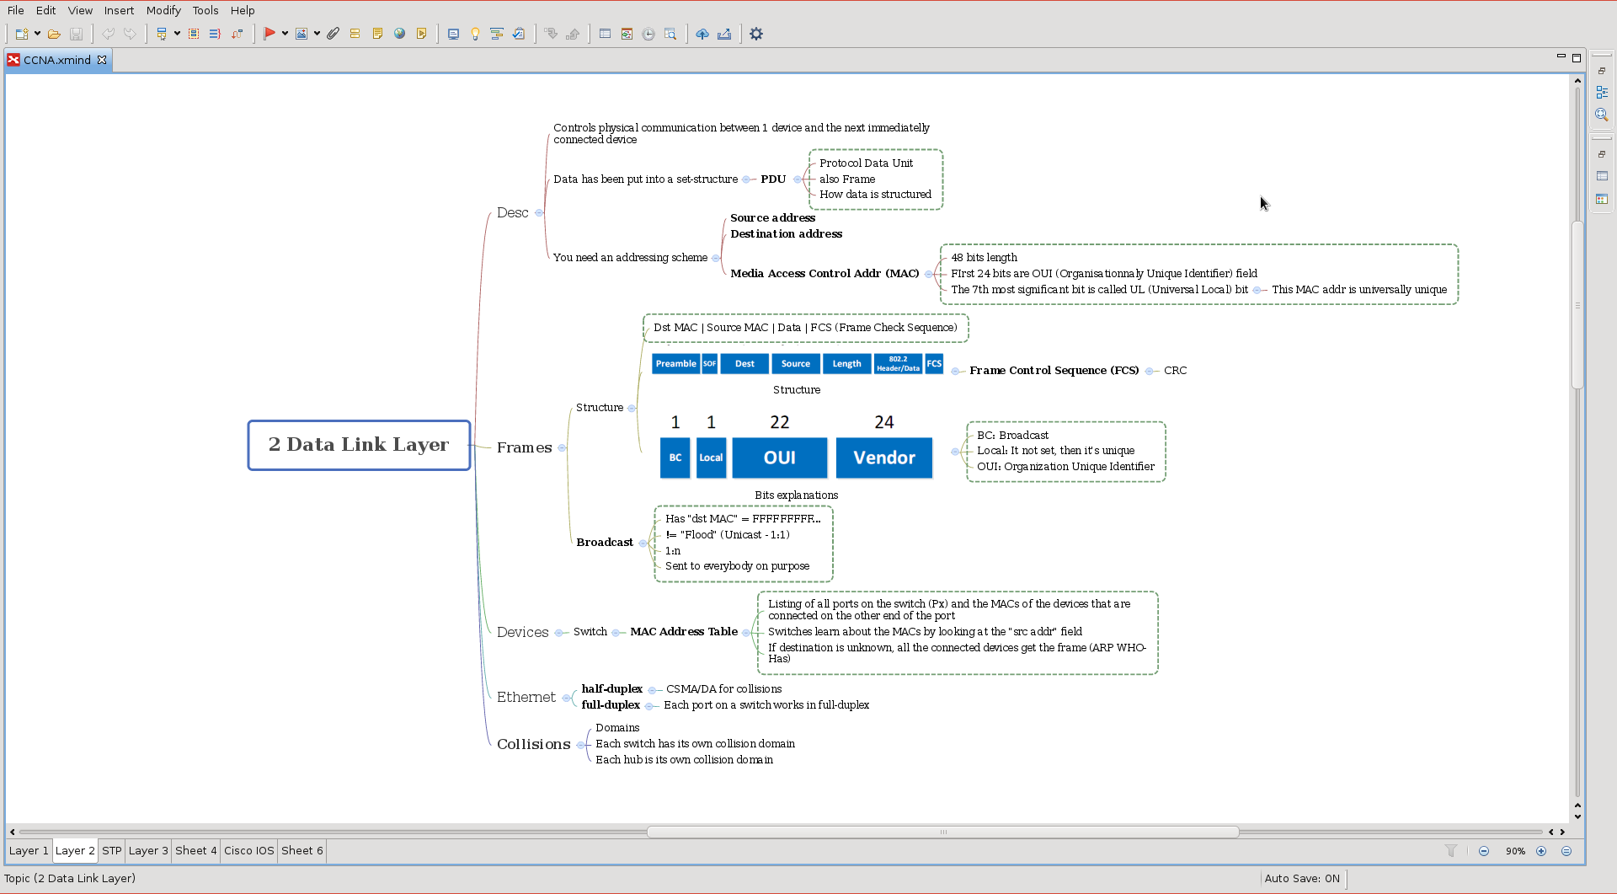Viewport: 1617px width, 894px height.
Task: Click the undo arrow icon
Action: tap(108, 34)
